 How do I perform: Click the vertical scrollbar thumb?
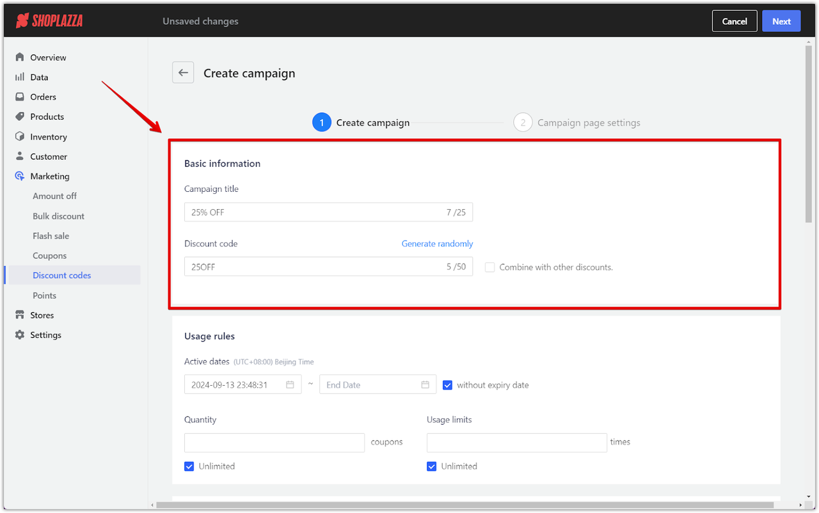(809, 134)
